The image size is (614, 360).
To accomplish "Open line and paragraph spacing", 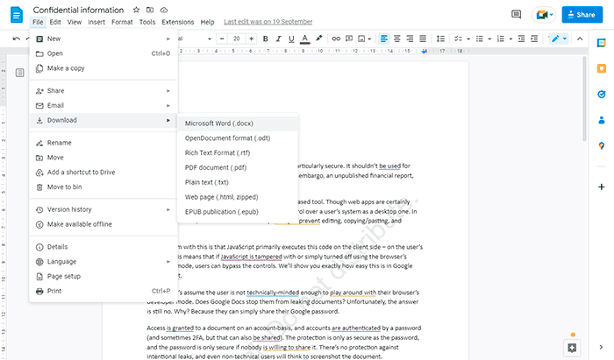I will (440, 39).
